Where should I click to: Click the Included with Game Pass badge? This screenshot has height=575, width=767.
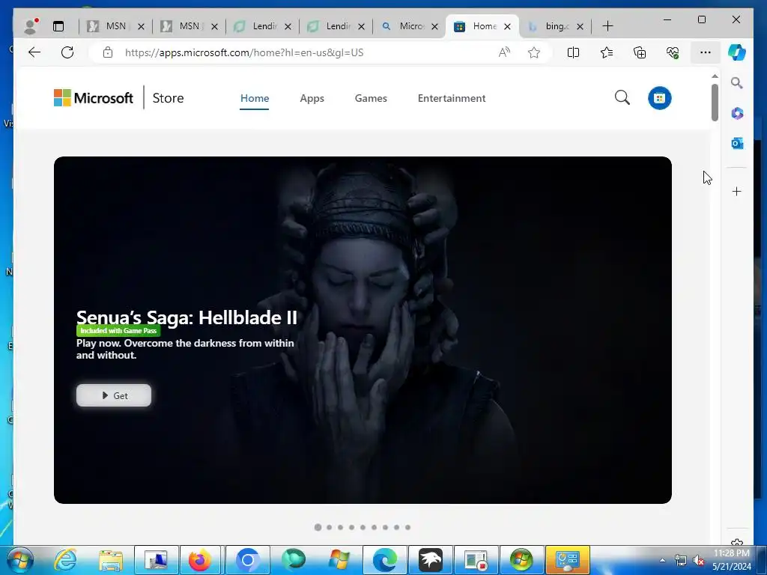click(x=118, y=330)
